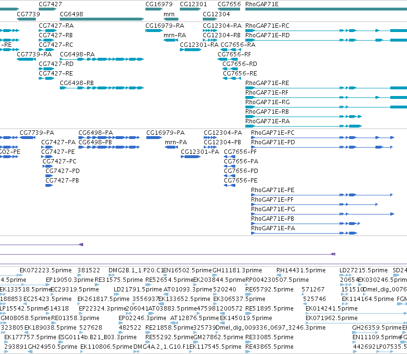Click transcript CG12301-RA

(x=190, y=50)
